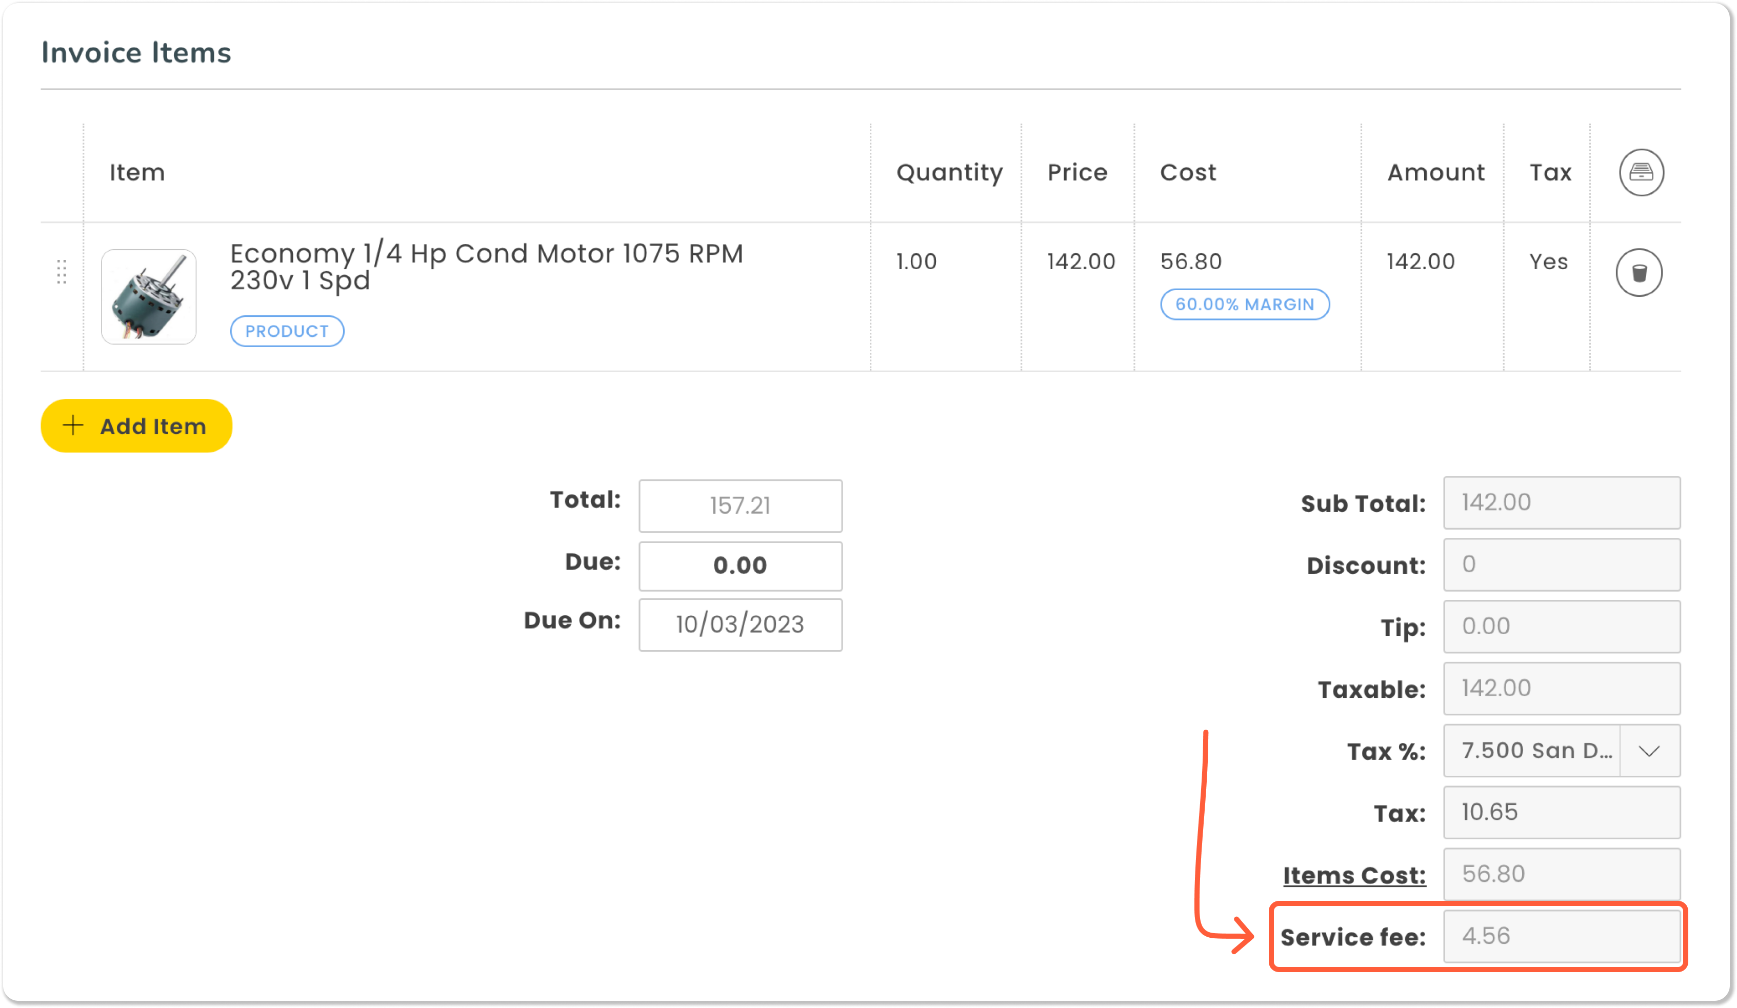1737x1008 pixels.
Task: Select the Economy motor item name text
Action: coord(486,267)
